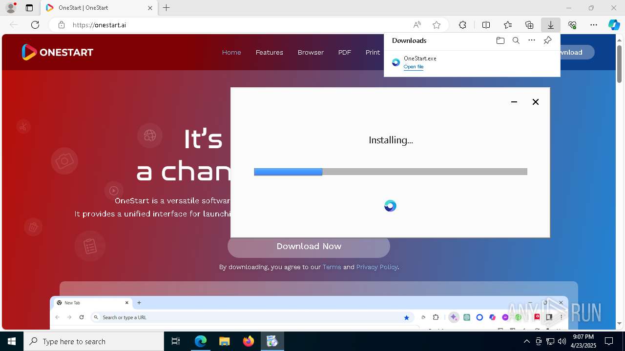Image resolution: width=625 pixels, height=351 pixels.
Task: Click Open file link under OneStart.exe
Action: coord(414,67)
